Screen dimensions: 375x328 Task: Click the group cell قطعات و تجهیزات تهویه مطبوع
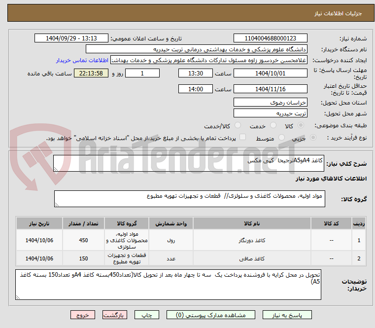pos(127,258)
